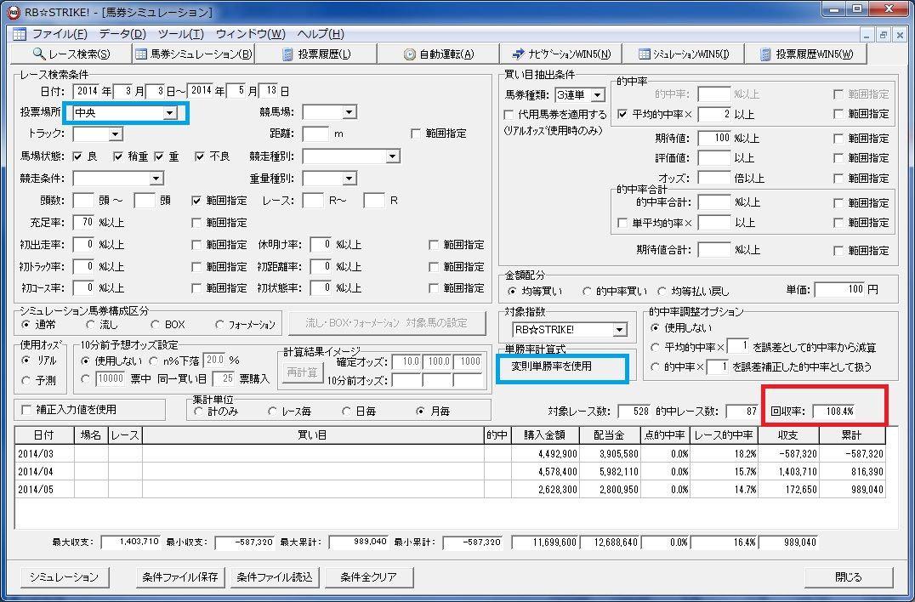915x602 pixels.
Task: Open シミュレーションWIN5 toolbar tab
Action: coord(684,54)
